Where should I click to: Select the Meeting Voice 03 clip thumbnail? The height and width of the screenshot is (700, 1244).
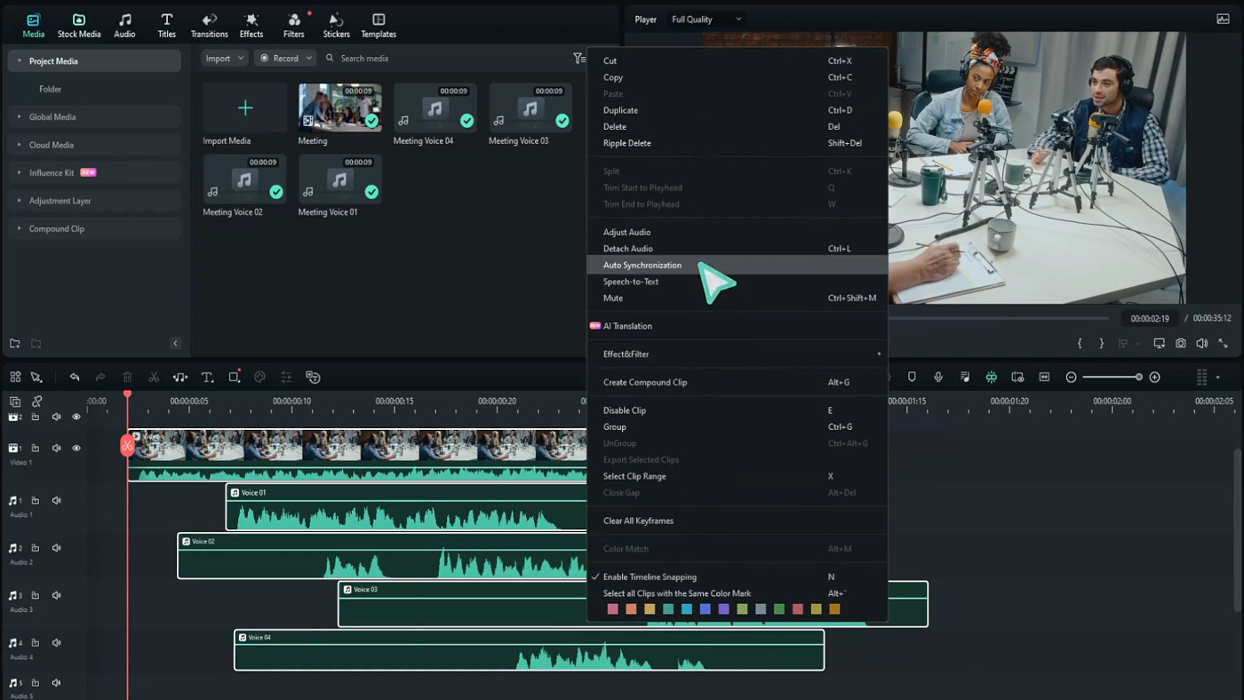(530, 107)
